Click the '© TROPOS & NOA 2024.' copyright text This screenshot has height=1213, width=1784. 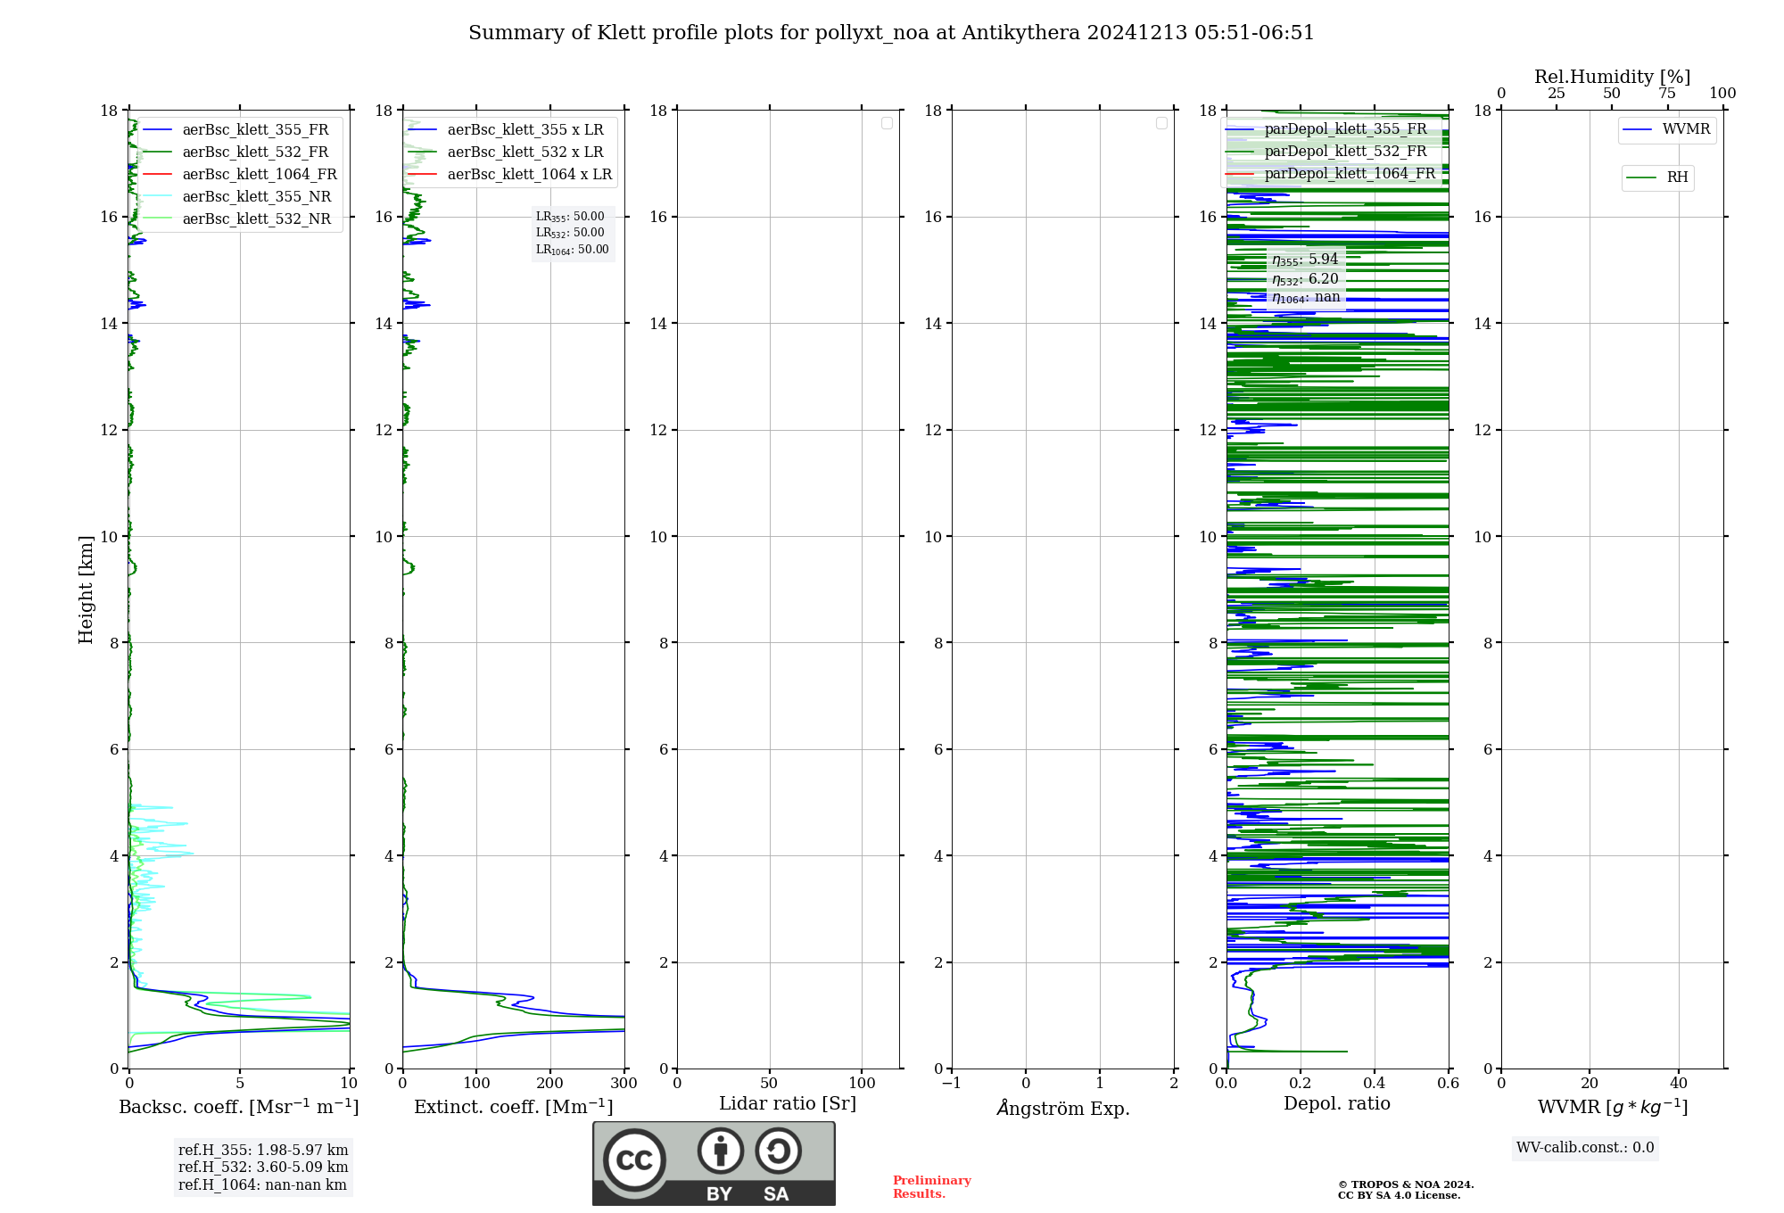click(x=1406, y=1184)
